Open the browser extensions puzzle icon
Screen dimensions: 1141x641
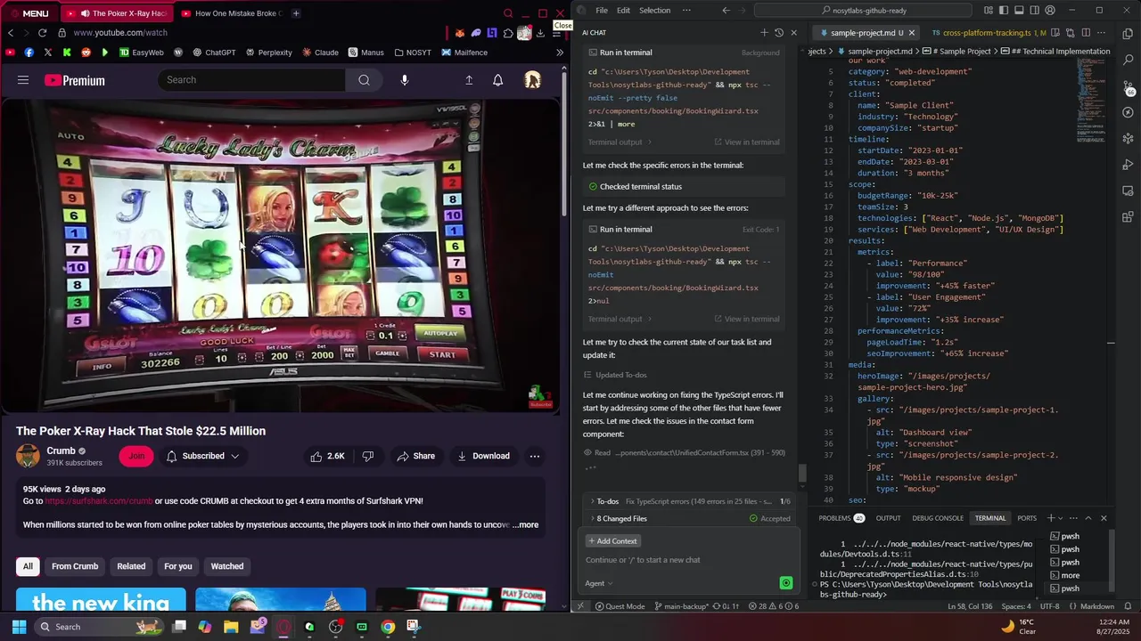tap(508, 33)
